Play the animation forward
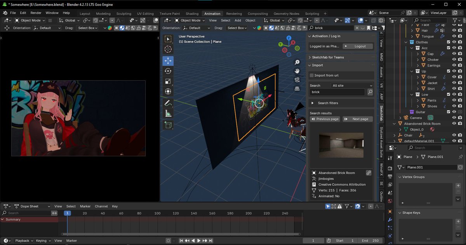This screenshot has height=245, width=466. click(199, 241)
